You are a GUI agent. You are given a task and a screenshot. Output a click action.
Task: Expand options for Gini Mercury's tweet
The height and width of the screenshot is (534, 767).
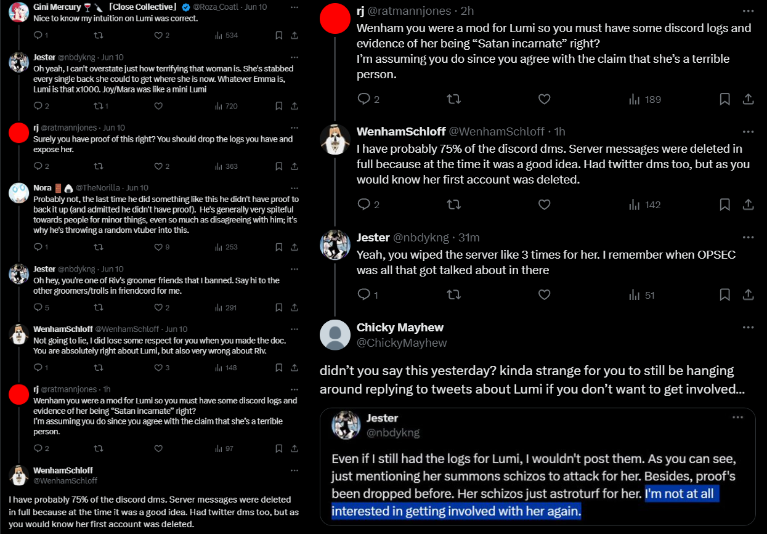[x=294, y=7]
